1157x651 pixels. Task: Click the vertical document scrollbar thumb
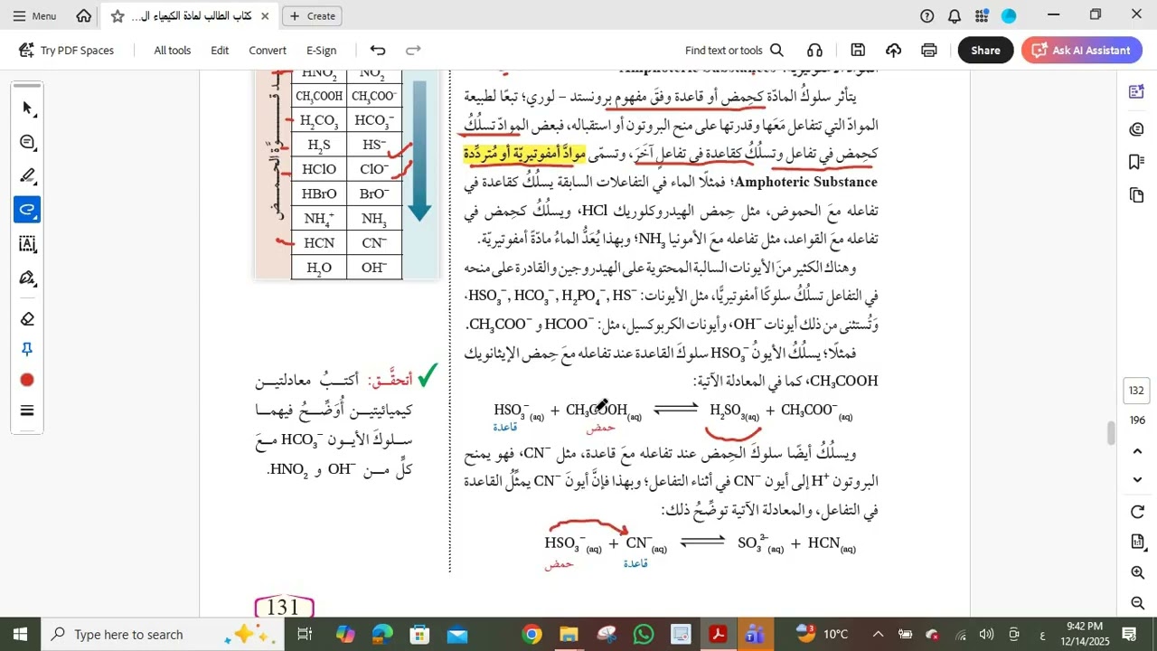click(1111, 433)
